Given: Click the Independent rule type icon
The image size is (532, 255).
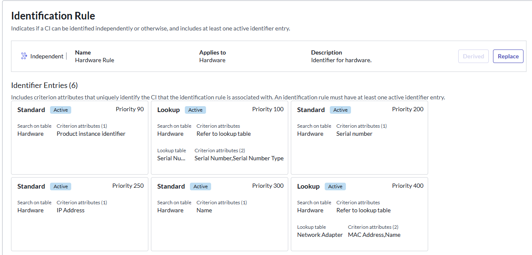Looking at the screenshot, I should [x=24, y=56].
